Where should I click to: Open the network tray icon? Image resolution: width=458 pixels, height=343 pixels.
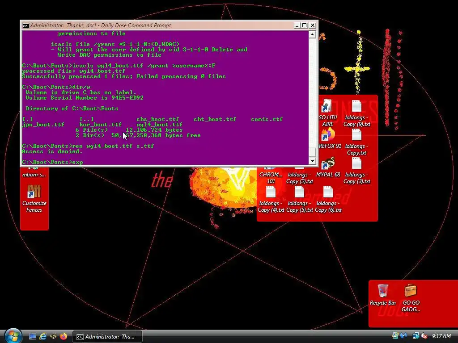click(x=416, y=336)
